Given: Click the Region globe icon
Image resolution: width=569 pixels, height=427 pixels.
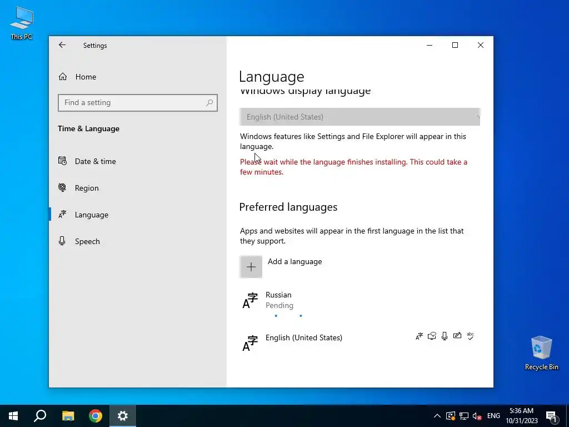Looking at the screenshot, I should (62, 187).
